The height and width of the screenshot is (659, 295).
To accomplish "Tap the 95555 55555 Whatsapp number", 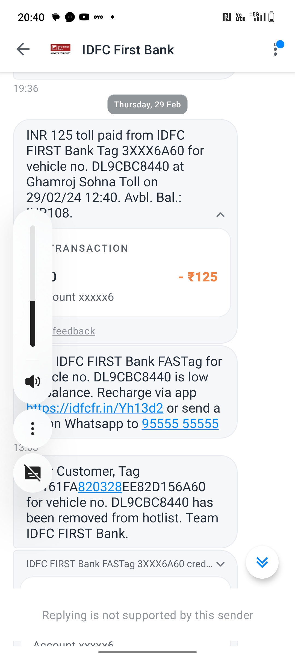I will coord(180,424).
